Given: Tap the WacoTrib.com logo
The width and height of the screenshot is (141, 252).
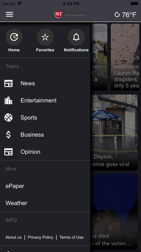Looking at the screenshot, I should point(71,14).
